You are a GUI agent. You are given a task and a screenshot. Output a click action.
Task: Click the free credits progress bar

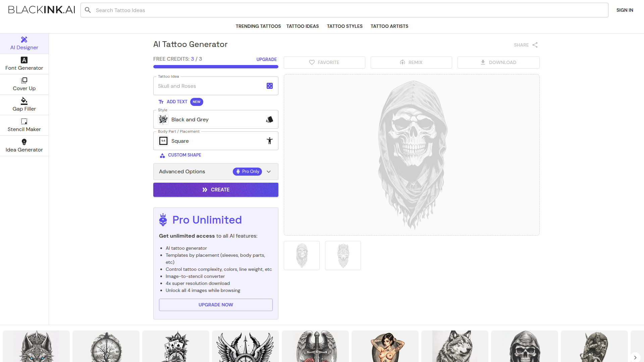click(x=216, y=67)
